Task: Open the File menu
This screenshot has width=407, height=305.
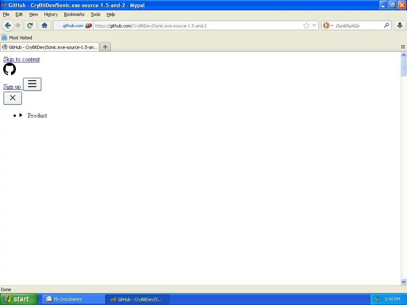Action: point(6,14)
